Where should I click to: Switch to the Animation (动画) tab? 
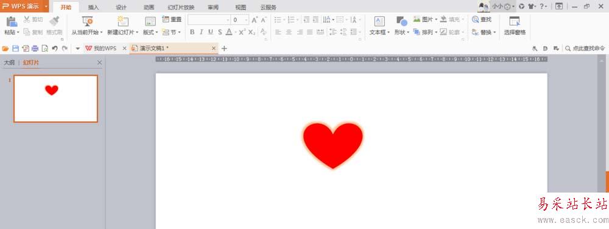149,7
